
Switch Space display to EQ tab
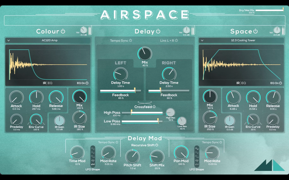tap(244, 83)
